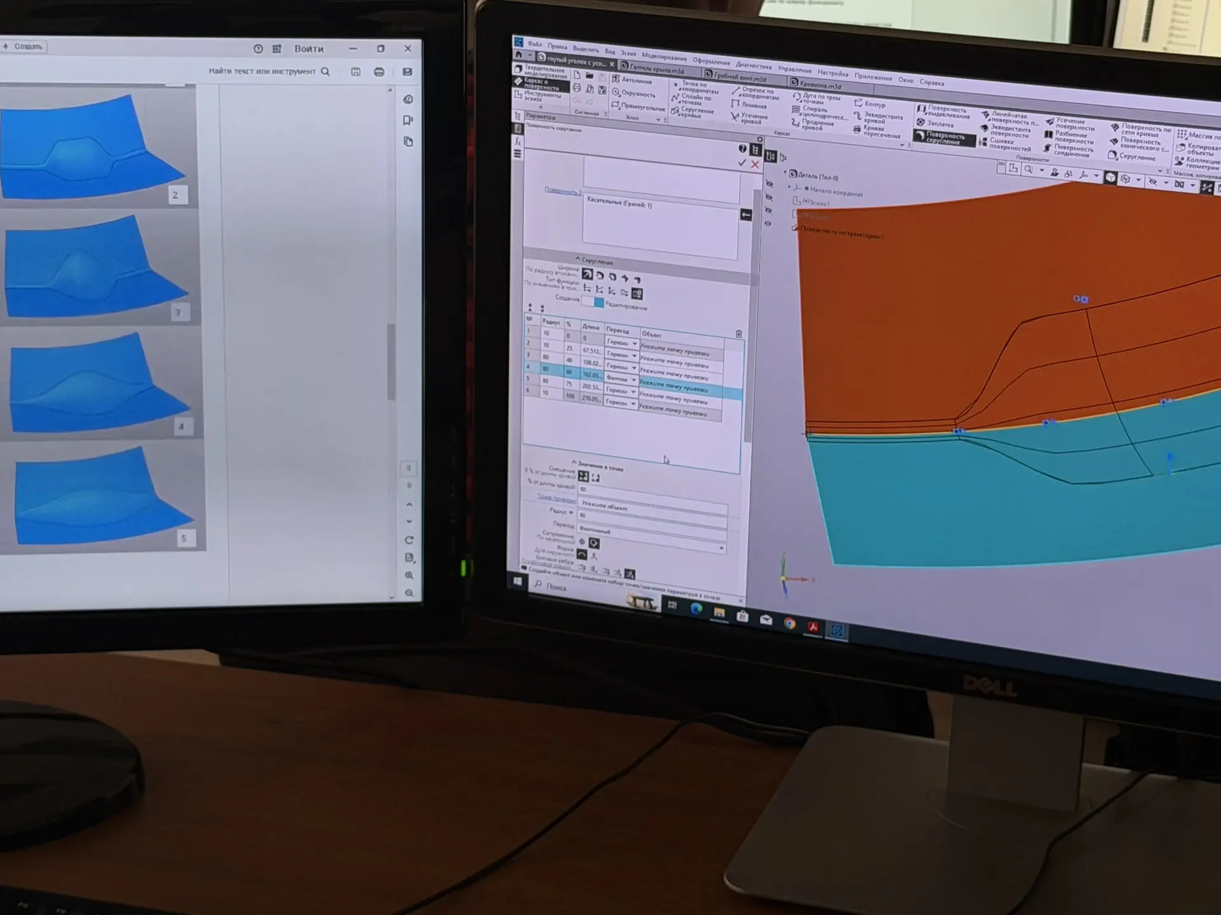
Task: Select the Автолиния sketch tool
Action: pyautogui.click(x=632, y=80)
